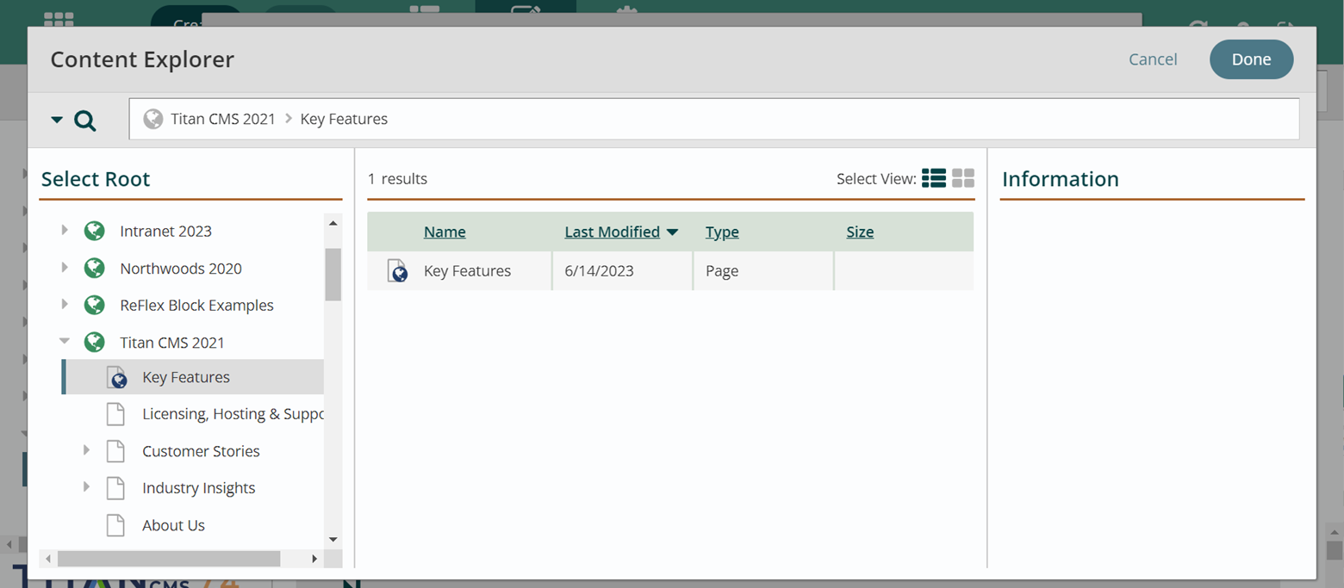Open the search options dropdown arrow
Viewport: 1344px width, 588px height.
(57, 120)
